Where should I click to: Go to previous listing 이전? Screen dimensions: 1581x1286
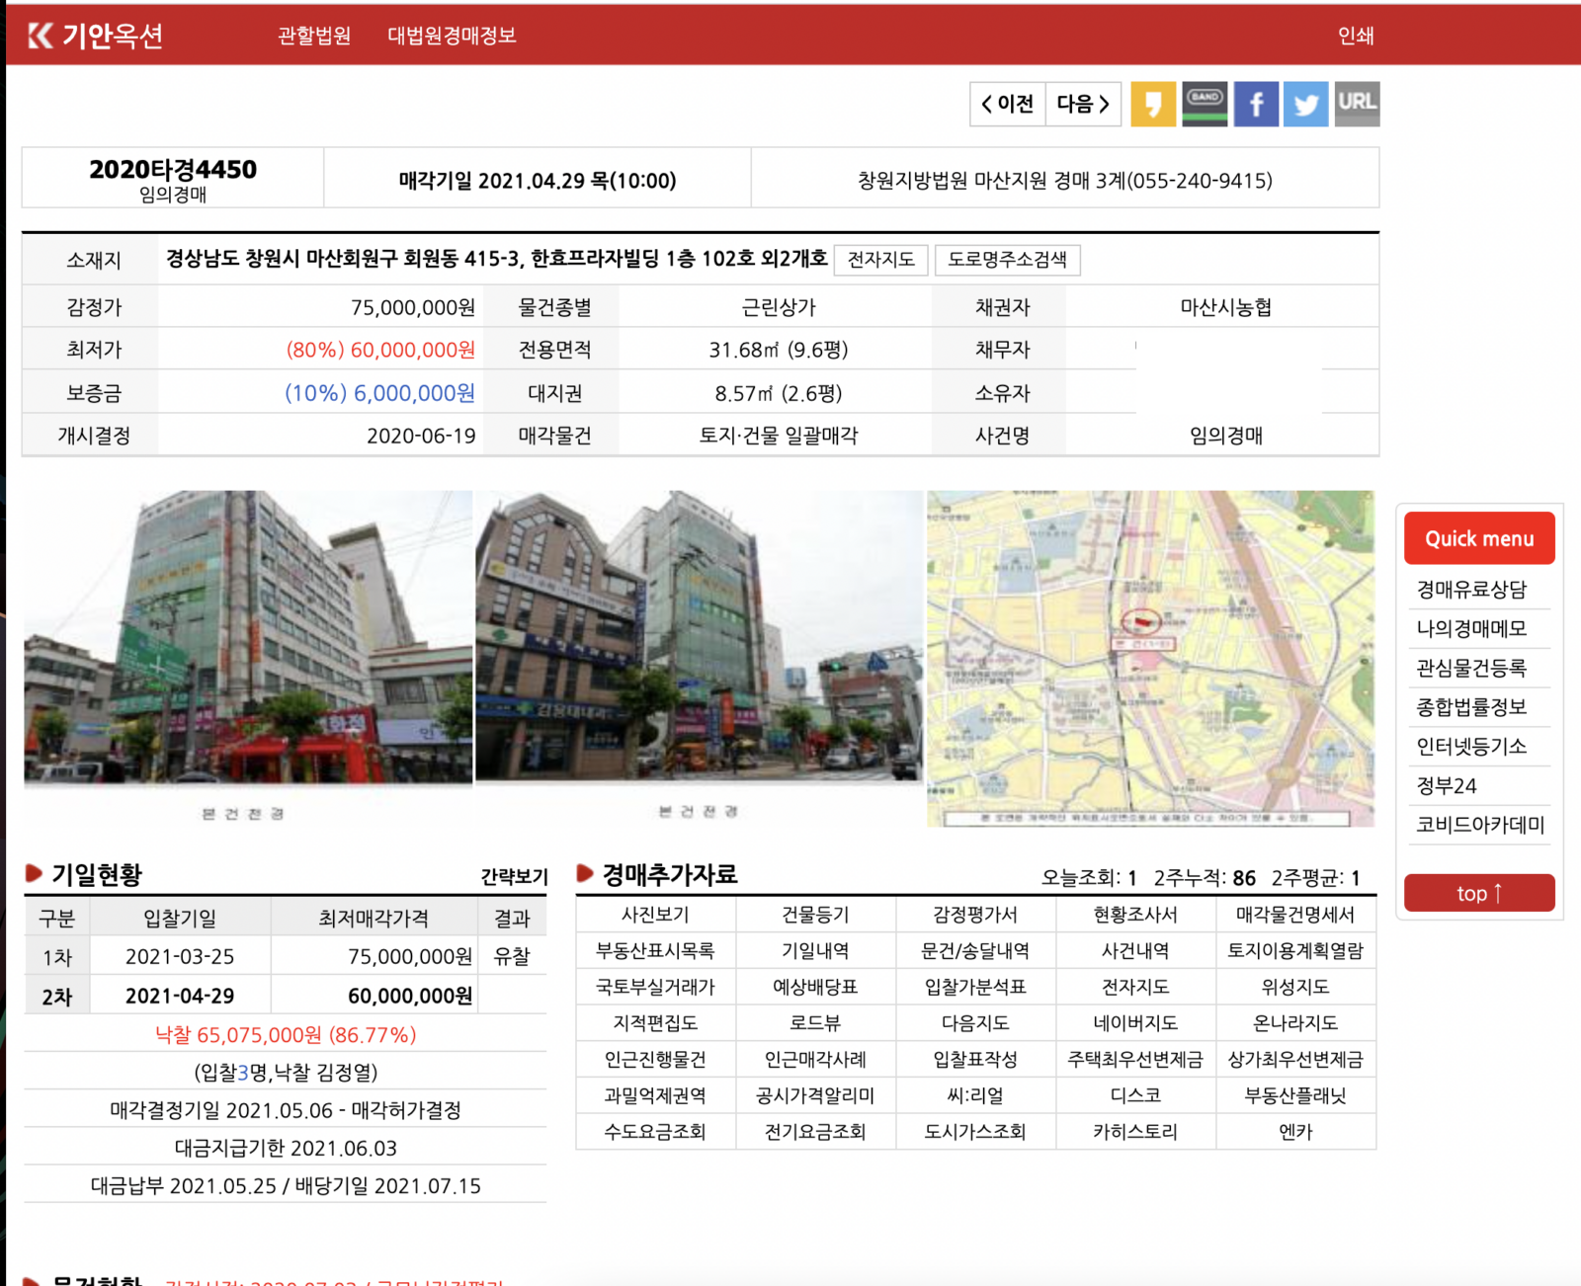1008,104
